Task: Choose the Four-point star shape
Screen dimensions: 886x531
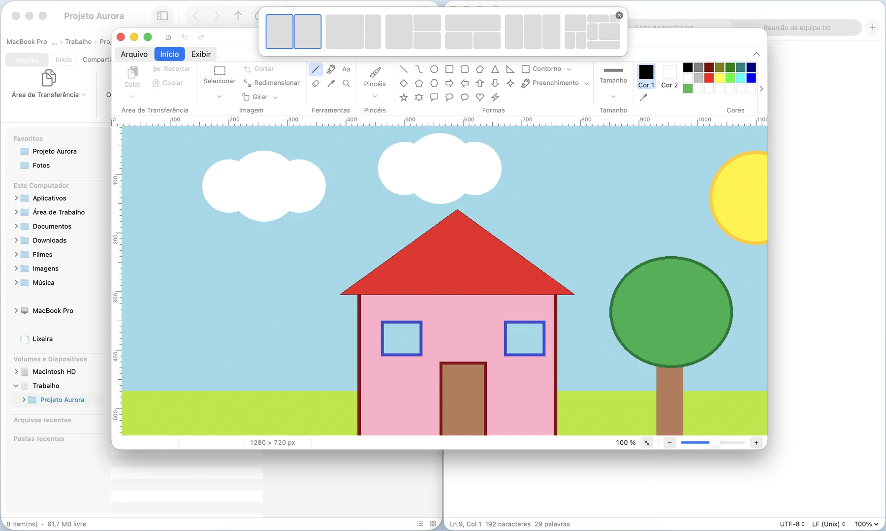Action: coord(510,83)
